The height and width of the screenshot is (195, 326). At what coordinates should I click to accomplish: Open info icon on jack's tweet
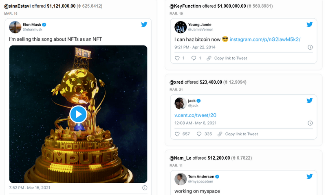[x=310, y=123]
